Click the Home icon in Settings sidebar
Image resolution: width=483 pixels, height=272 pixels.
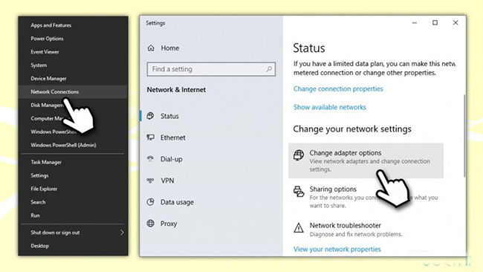pos(151,48)
